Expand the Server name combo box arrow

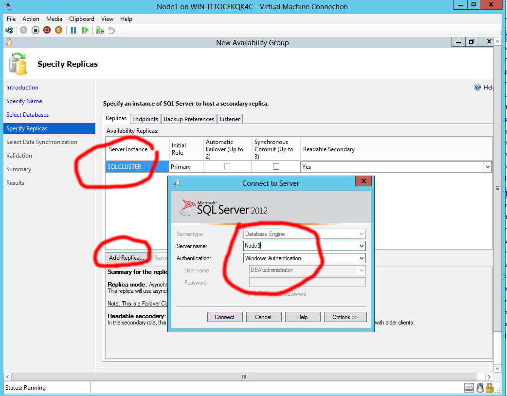362,246
